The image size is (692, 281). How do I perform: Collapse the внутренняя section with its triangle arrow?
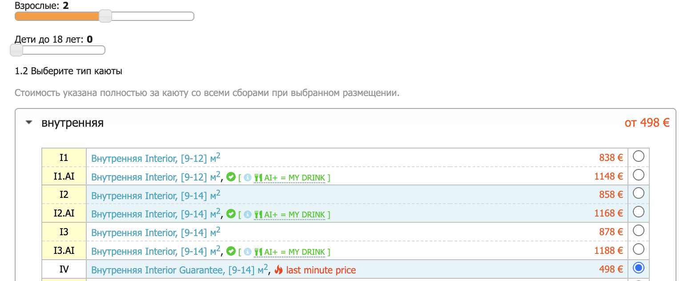[29, 123]
